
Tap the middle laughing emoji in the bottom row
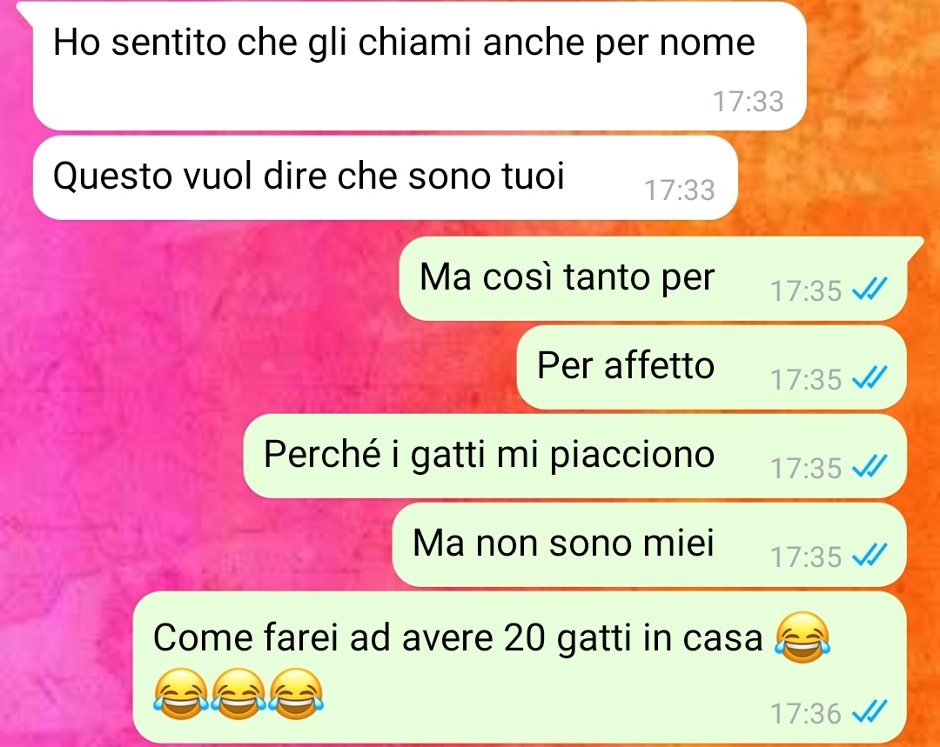238,694
